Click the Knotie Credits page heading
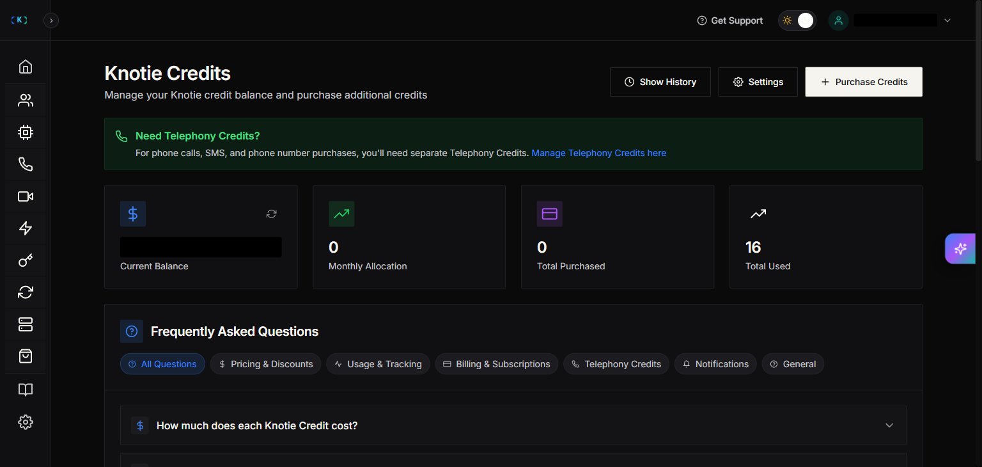This screenshot has height=467, width=982. pyautogui.click(x=168, y=73)
